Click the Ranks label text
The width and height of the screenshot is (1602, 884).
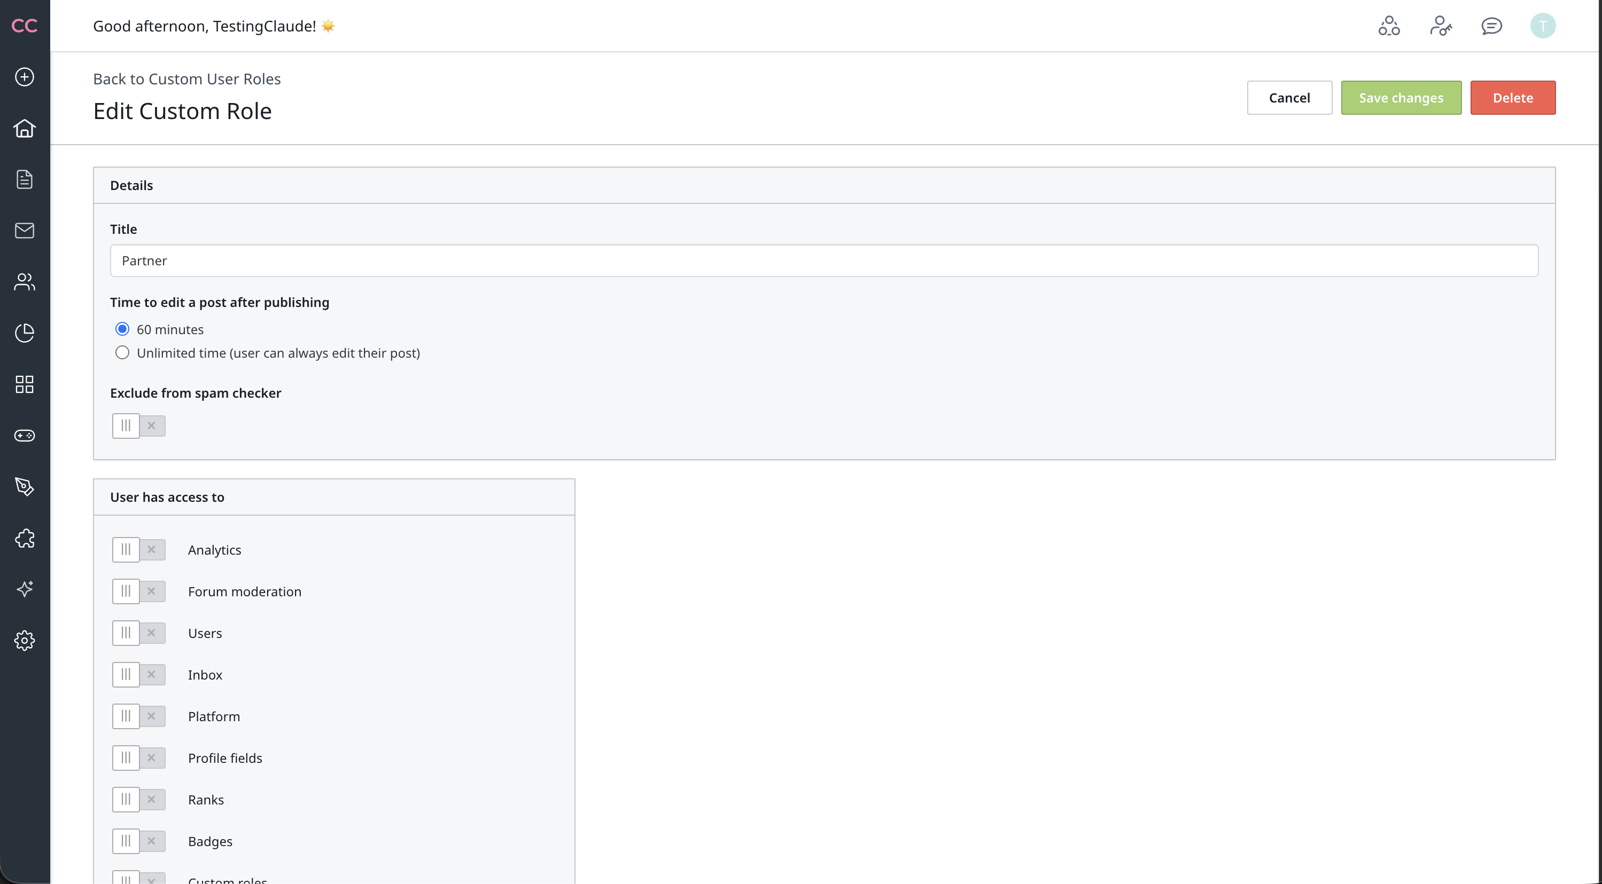tap(206, 800)
